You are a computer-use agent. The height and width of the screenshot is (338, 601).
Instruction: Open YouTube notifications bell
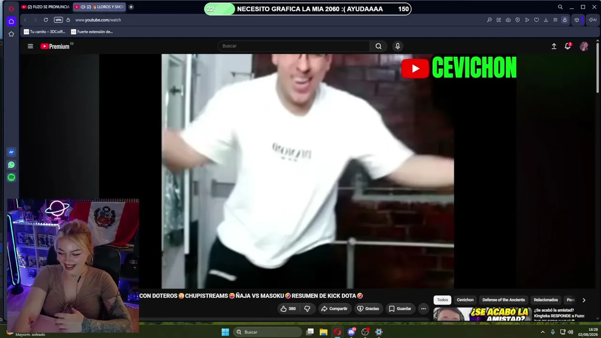pyautogui.click(x=568, y=46)
